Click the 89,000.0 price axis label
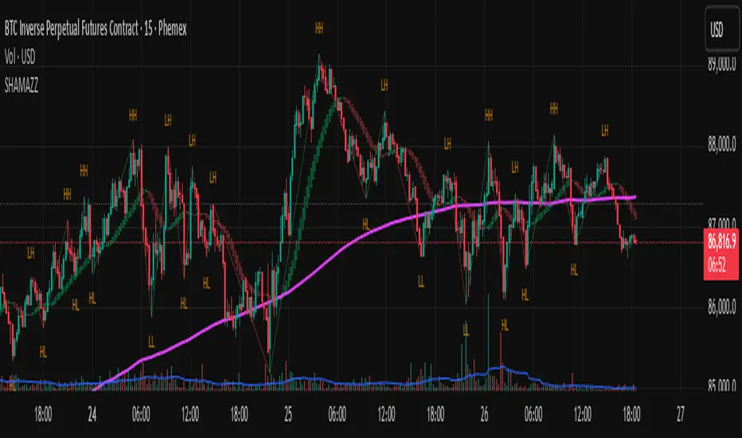Image resolution: width=742 pixels, height=438 pixels. [721, 65]
